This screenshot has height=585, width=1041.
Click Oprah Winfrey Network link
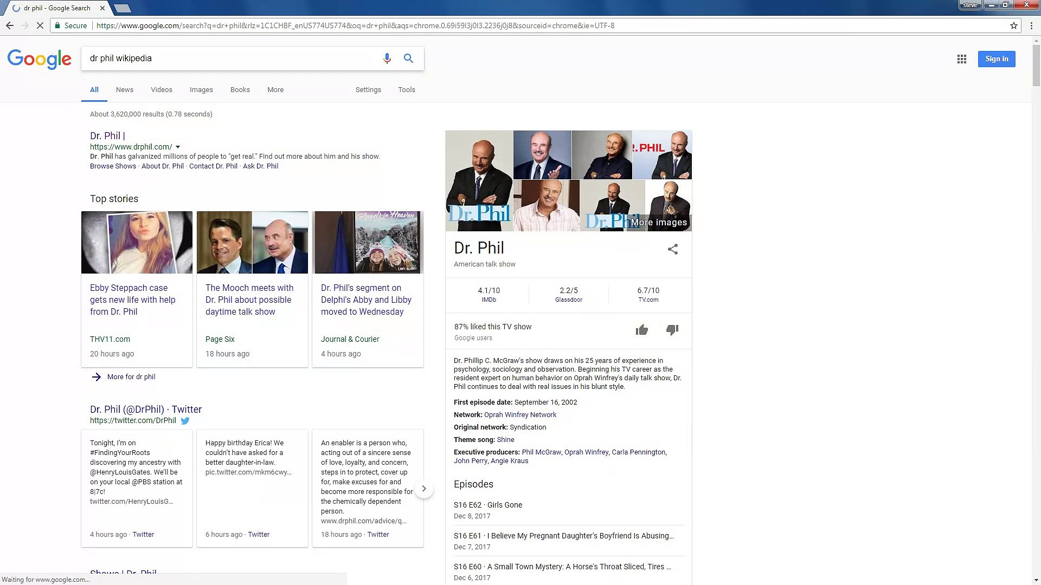click(x=520, y=415)
